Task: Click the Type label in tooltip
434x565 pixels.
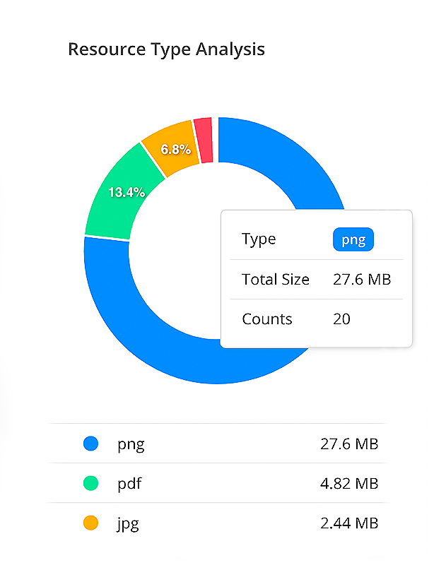Action: (x=259, y=240)
